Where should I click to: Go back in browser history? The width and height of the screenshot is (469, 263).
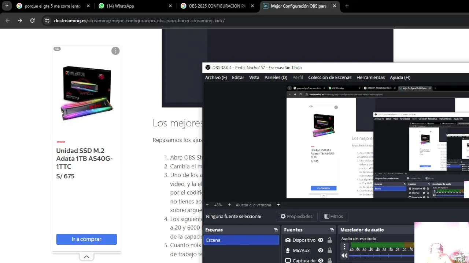[8, 20]
